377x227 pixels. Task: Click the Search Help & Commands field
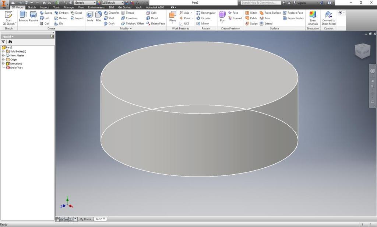pyautogui.click(x=261, y=3)
